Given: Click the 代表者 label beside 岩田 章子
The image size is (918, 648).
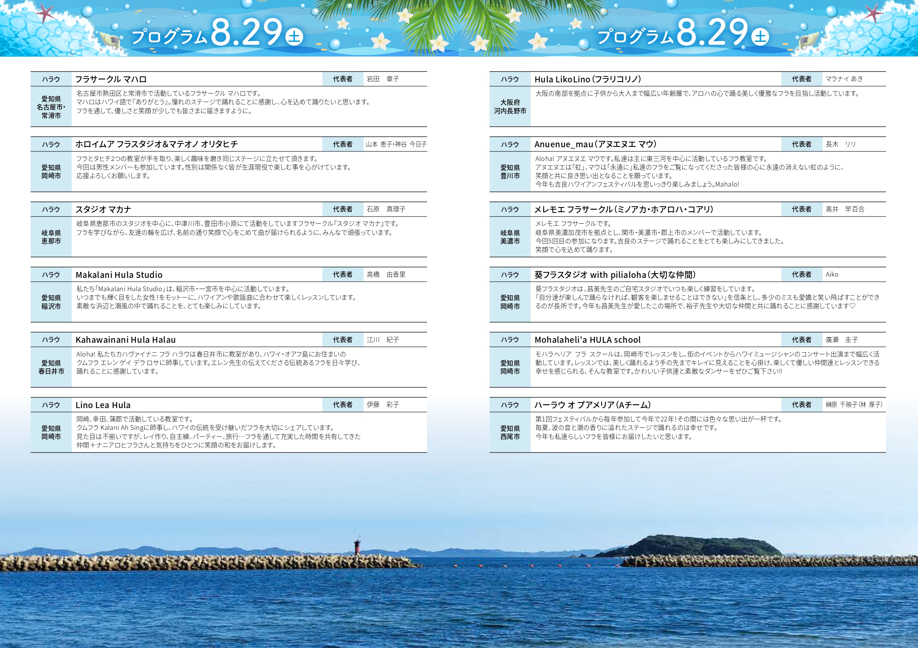Looking at the screenshot, I should pos(343,79).
